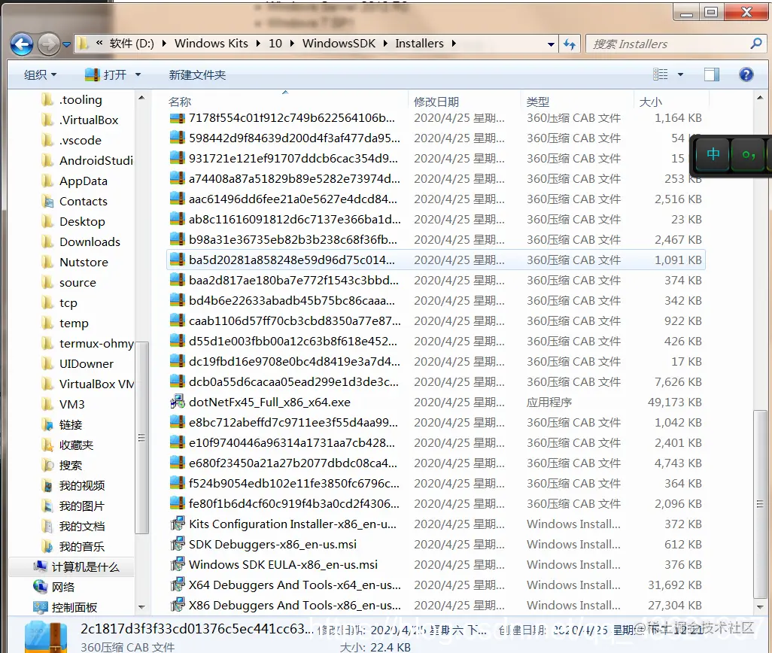Viewport: 772px width, 653px height.
Task: Click CAB icon of 7178f554c01f912c file
Action: click(x=178, y=118)
